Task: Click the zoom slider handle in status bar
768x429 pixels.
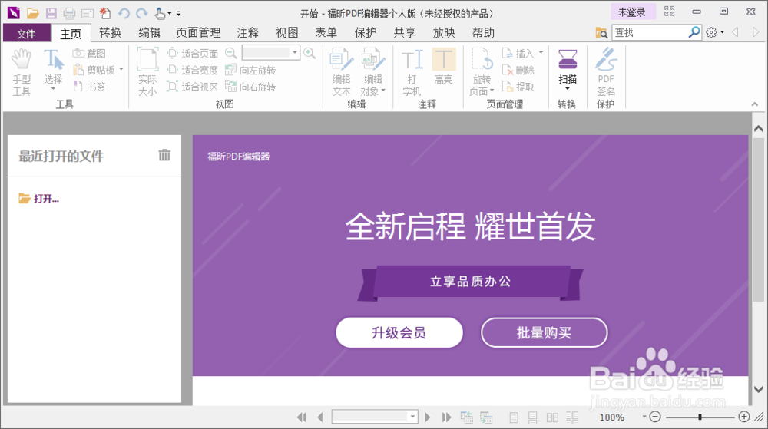Action: 700,417
